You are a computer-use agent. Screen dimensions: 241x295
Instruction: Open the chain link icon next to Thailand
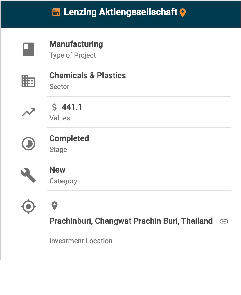[224, 221]
